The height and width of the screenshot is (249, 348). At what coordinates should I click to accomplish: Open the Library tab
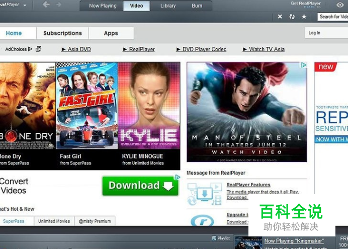click(168, 6)
